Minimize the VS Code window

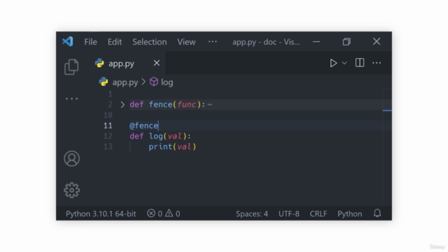click(x=316, y=42)
